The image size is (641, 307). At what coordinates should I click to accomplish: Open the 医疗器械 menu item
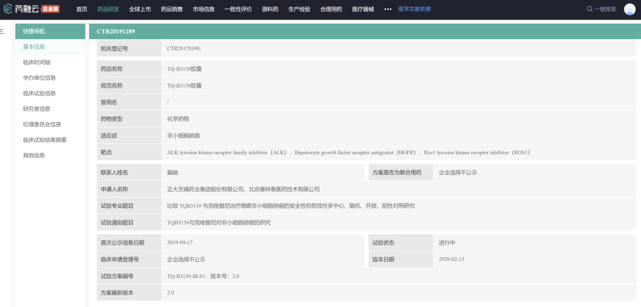coord(363,9)
